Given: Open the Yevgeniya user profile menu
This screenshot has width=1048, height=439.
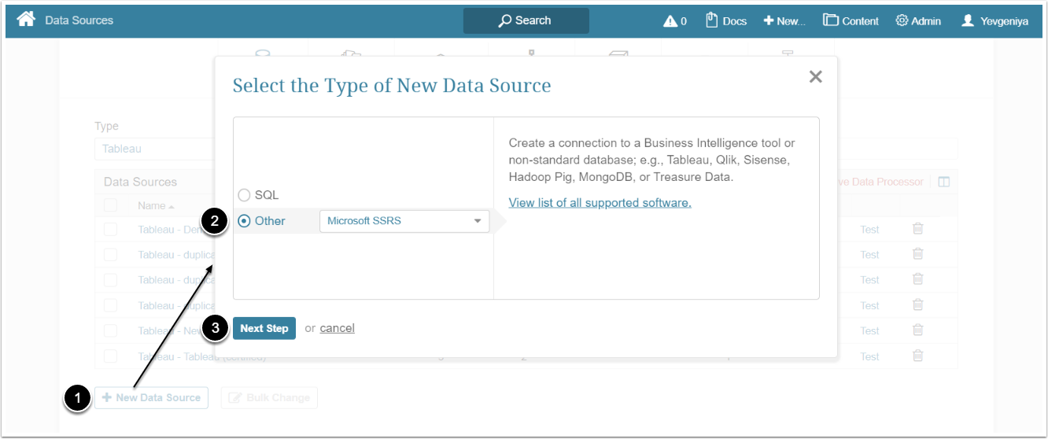Looking at the screenshot, I should (x=994, y=21).
